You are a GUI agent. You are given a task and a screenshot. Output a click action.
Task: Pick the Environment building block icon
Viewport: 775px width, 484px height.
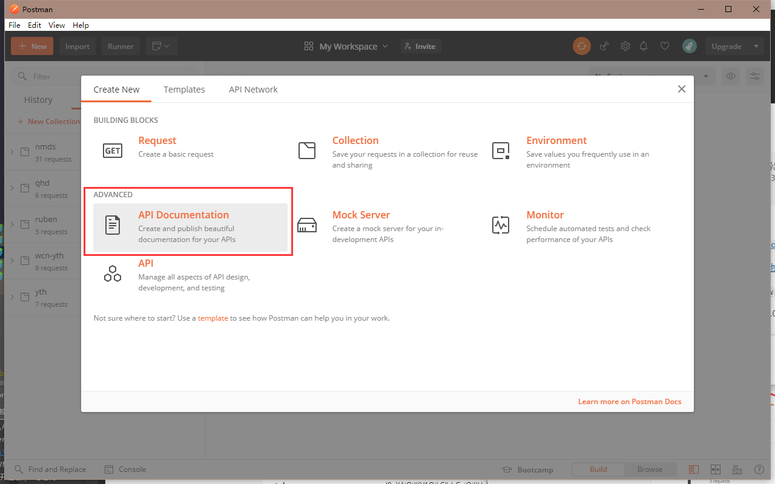(501, 151)
